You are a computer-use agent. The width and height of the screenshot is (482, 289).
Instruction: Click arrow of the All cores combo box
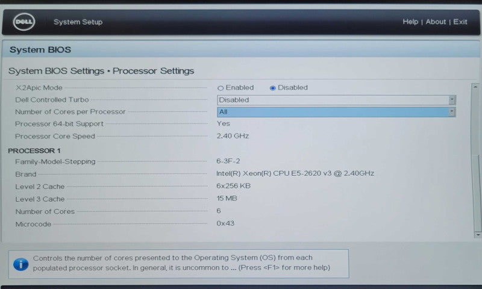(x=451, y=112)
